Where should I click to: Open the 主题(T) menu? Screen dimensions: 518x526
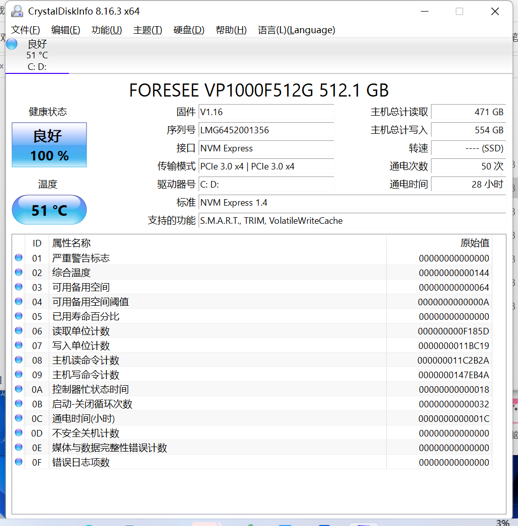coord(147,30)
